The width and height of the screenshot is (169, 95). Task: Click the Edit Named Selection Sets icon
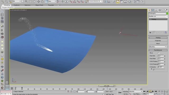click(x=86, y=2)
